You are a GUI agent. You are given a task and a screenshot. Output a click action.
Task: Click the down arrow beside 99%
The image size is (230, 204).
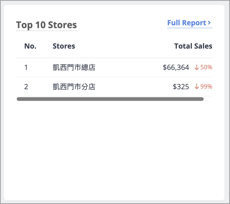click(x=197, y=87)
